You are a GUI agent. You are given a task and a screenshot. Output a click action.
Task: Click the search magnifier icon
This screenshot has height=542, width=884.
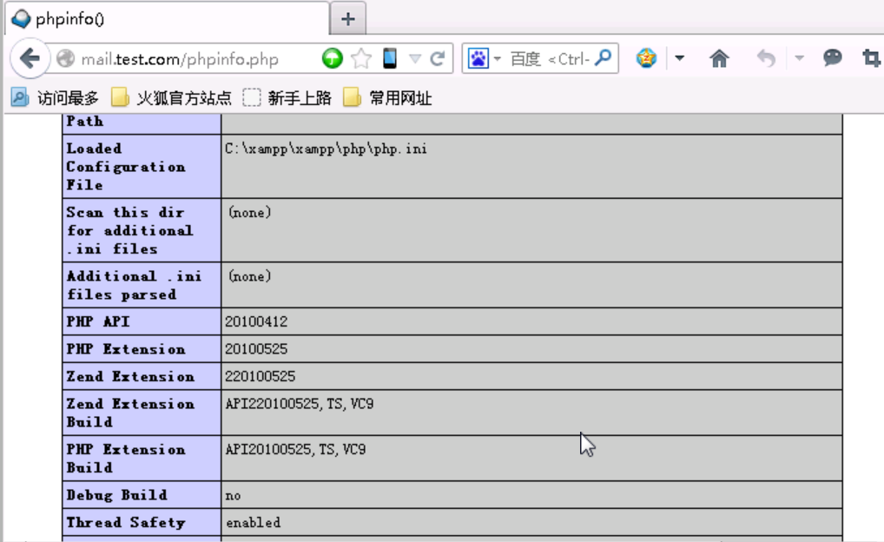click(604, 57)
